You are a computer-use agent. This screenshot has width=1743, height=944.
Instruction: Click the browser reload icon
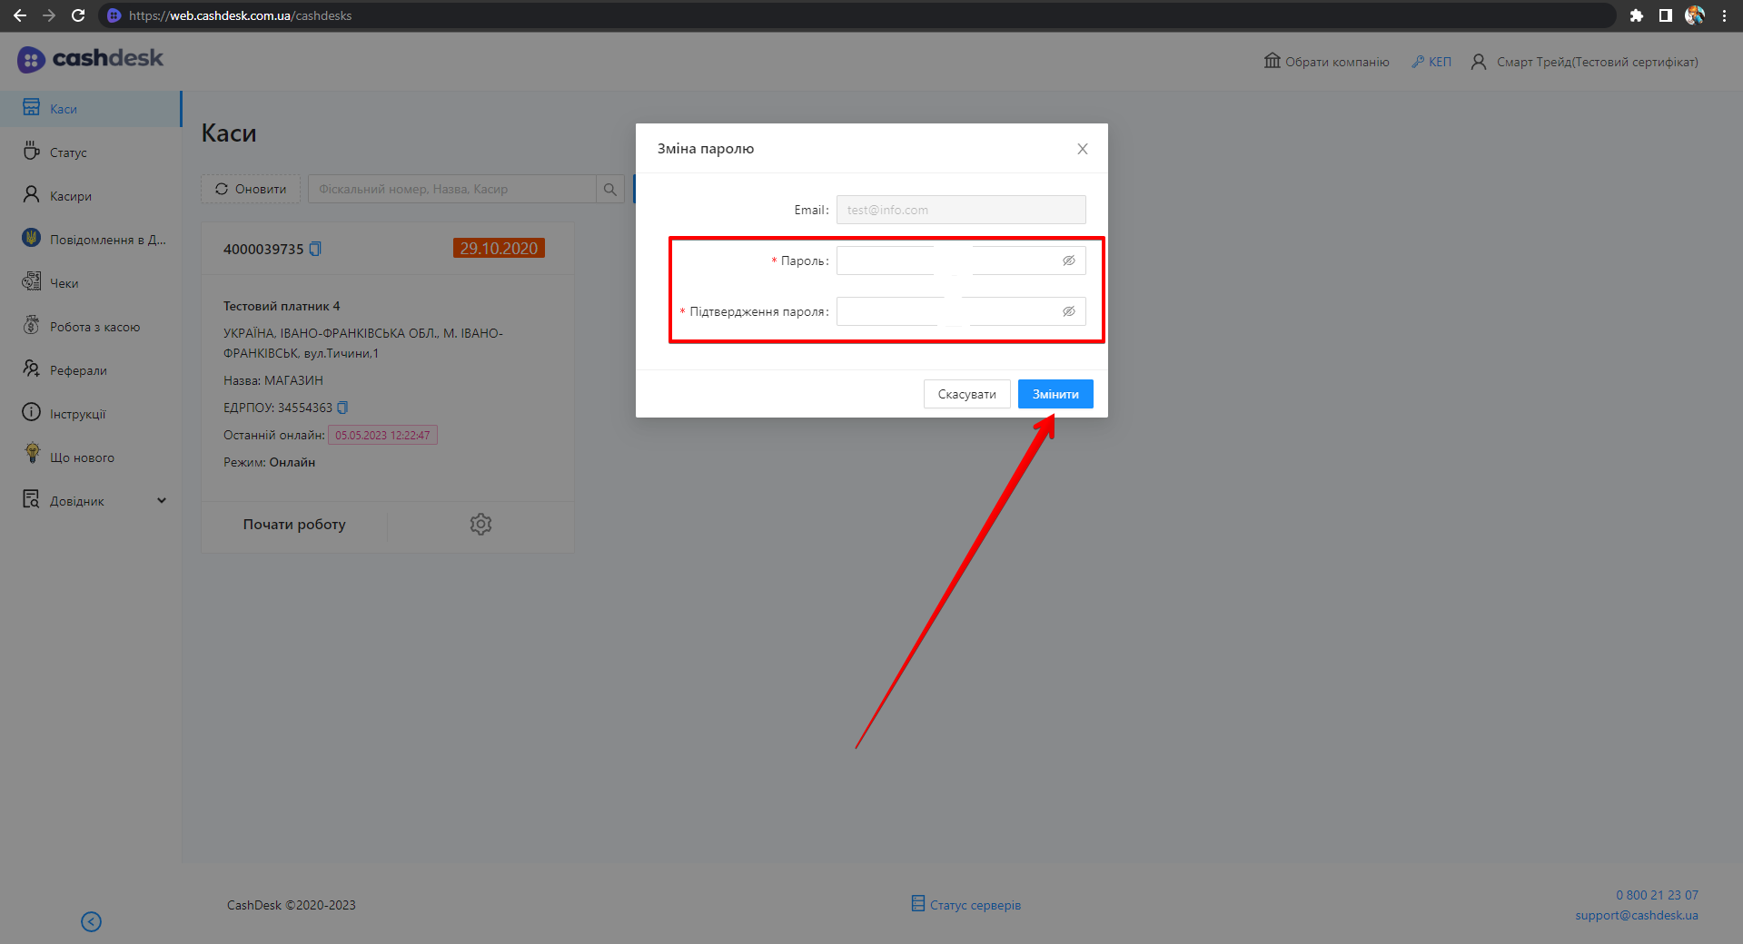tap(78, 15)
